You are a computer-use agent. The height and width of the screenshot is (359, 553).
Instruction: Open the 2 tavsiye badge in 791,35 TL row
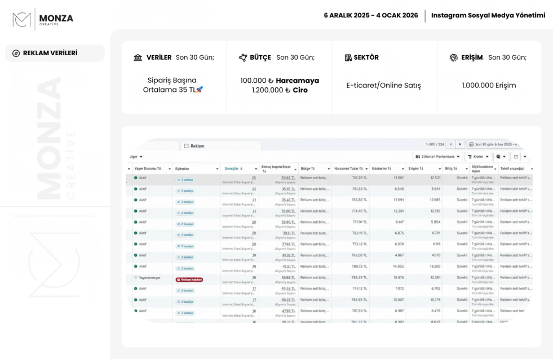tap(185, 191)
